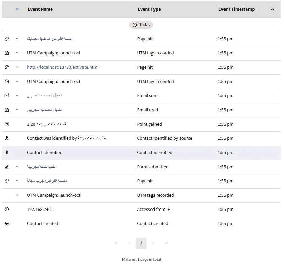
Task: Expand the activate.html Page hit row
Action: (17, 67)
